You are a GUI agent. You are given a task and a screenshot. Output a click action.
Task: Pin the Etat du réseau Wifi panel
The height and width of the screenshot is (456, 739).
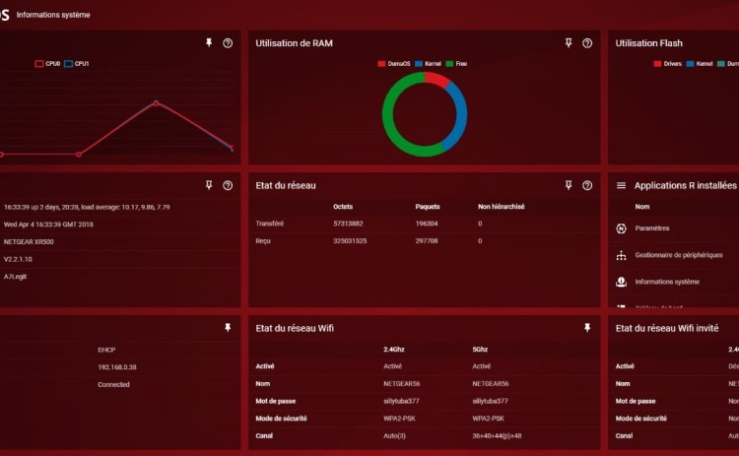tap(587, 327)
